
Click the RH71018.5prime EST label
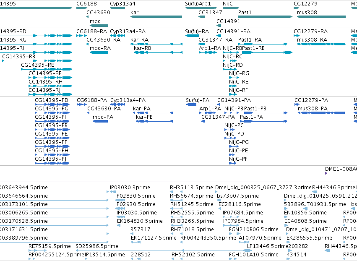point(193,230)
